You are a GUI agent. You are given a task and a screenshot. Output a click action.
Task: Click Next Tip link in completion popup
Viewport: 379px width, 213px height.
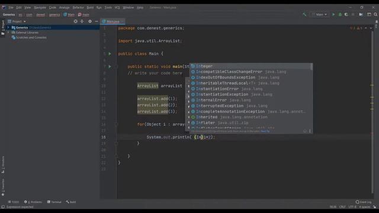pos(265,131)
